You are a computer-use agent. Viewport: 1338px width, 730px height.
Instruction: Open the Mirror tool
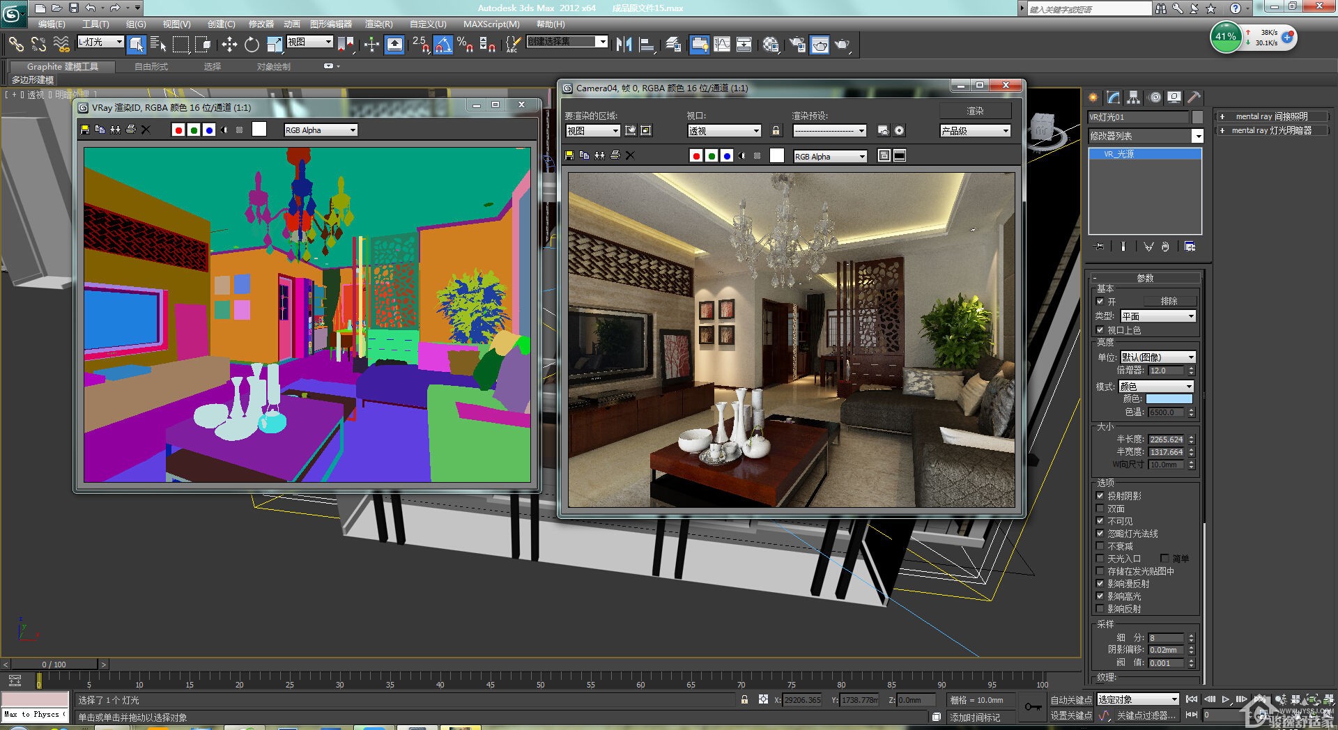click(624, 45)
